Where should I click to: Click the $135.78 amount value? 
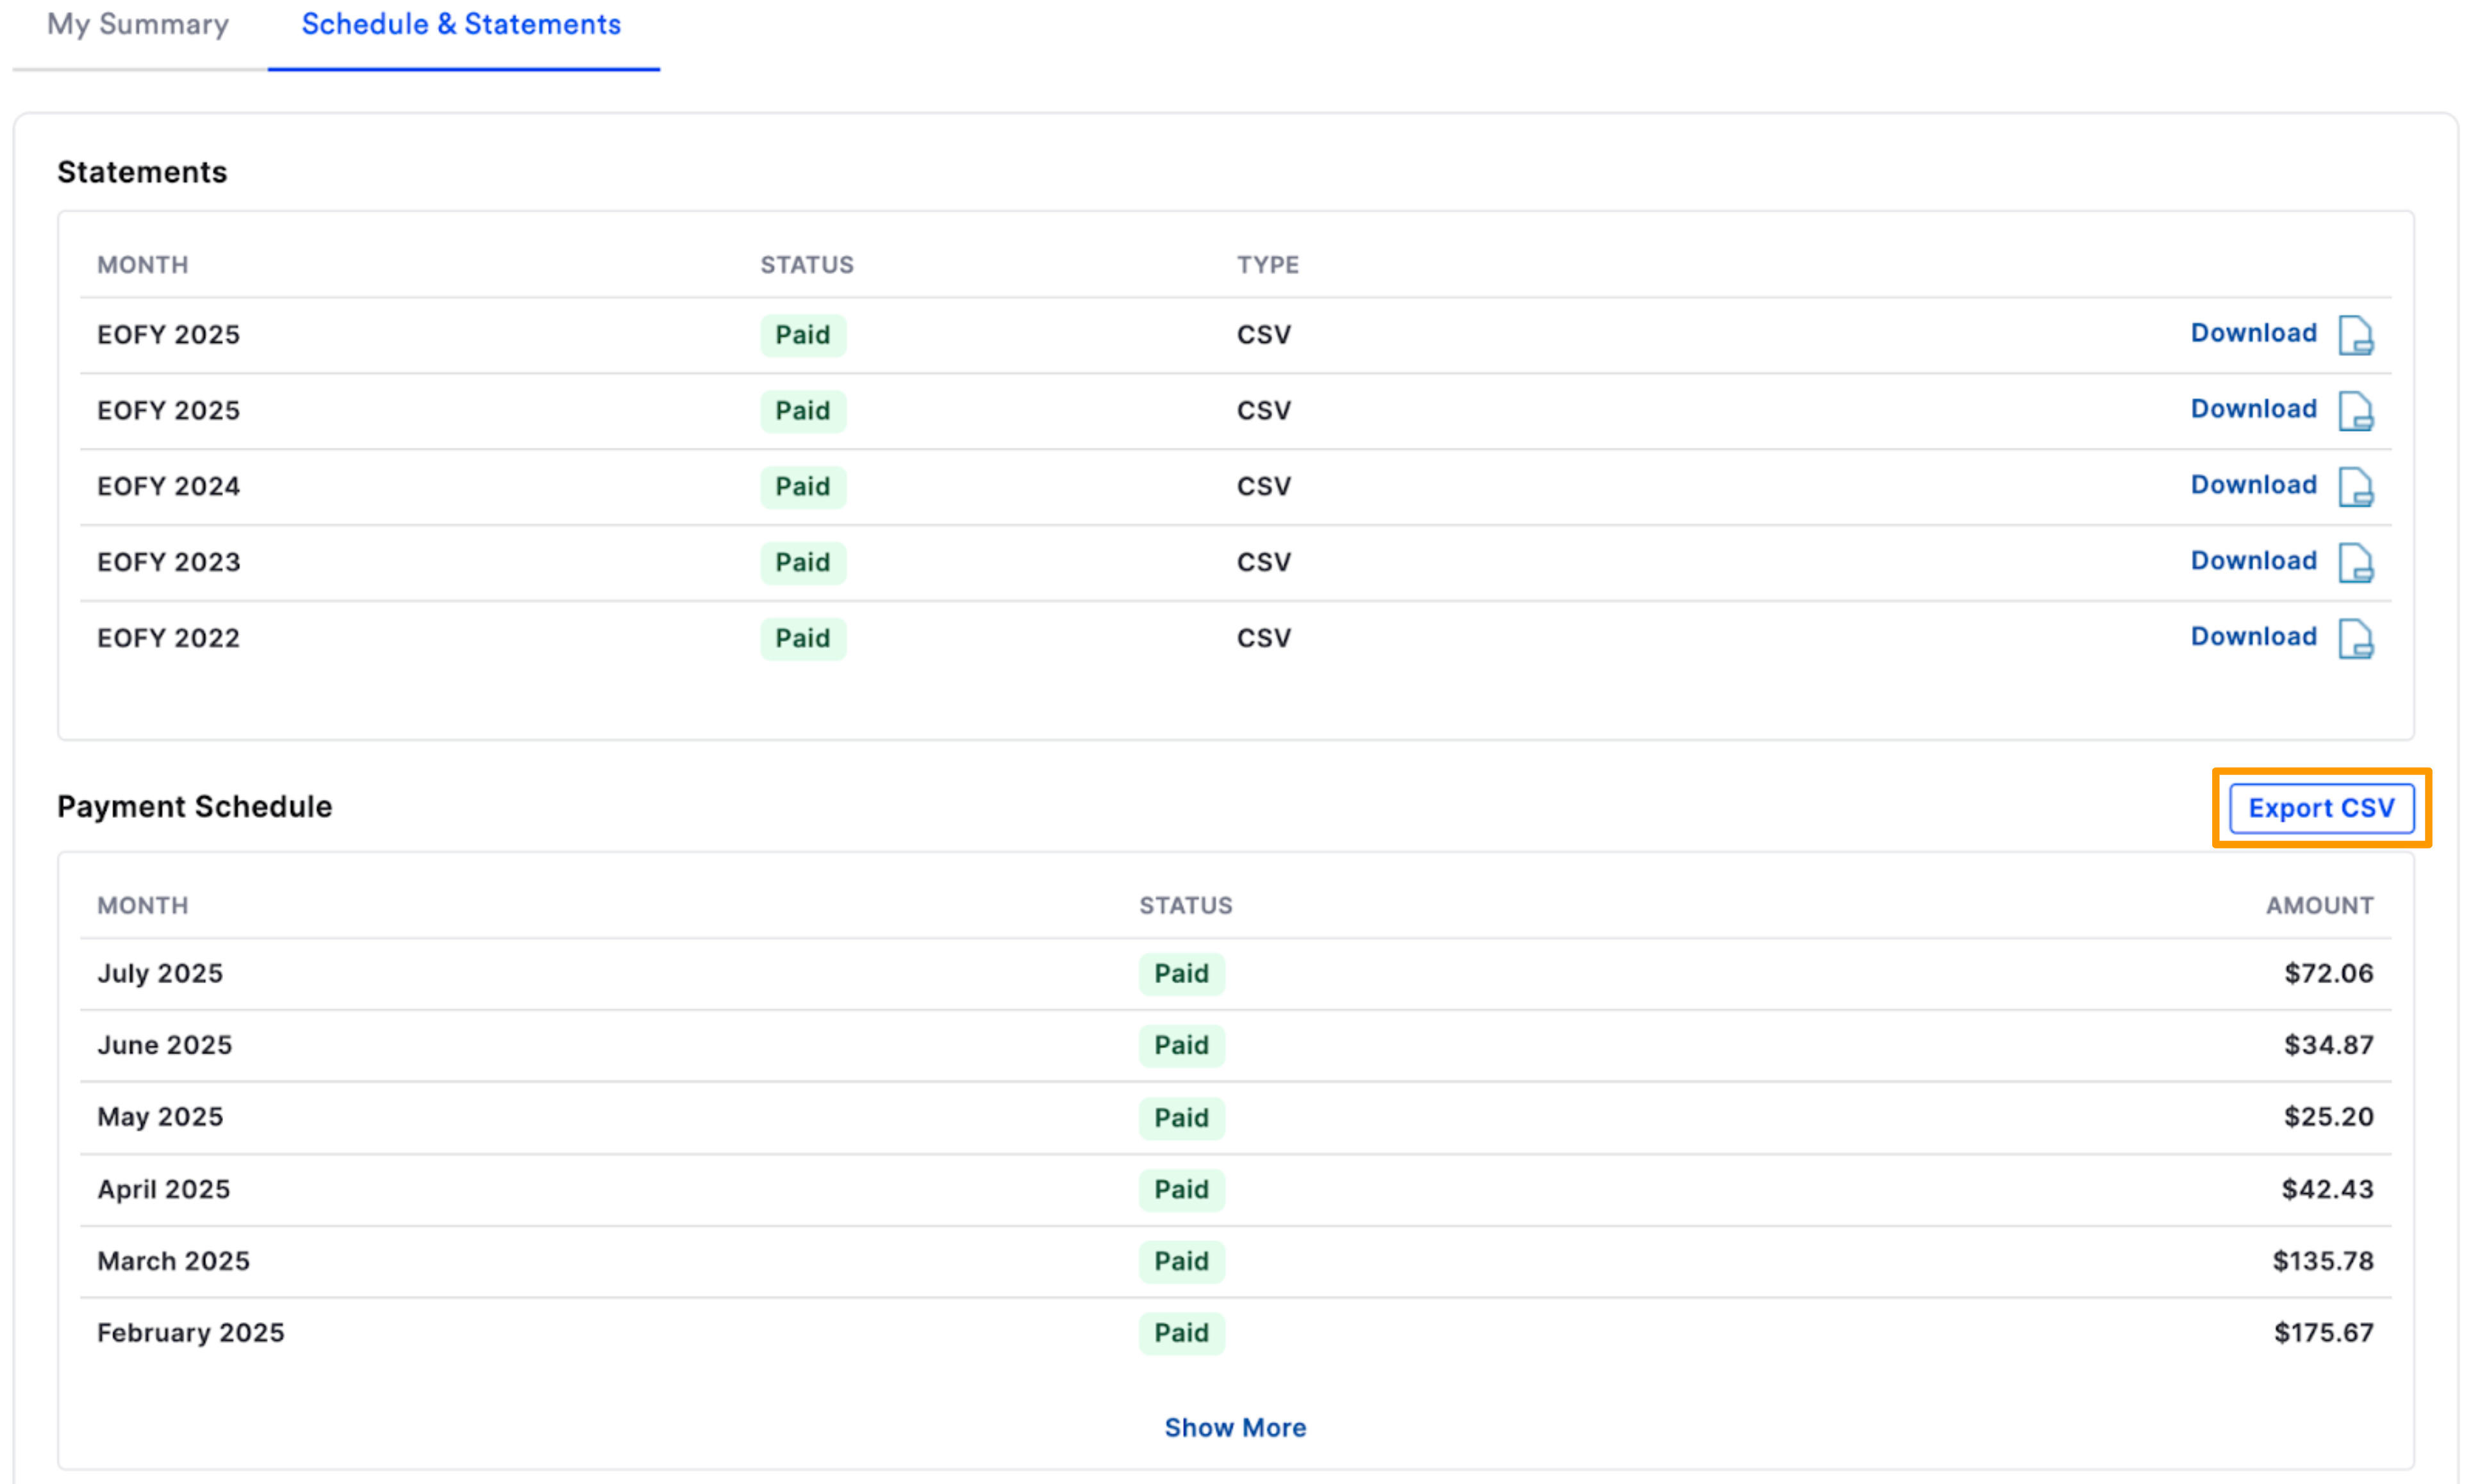(2323, 1261)
